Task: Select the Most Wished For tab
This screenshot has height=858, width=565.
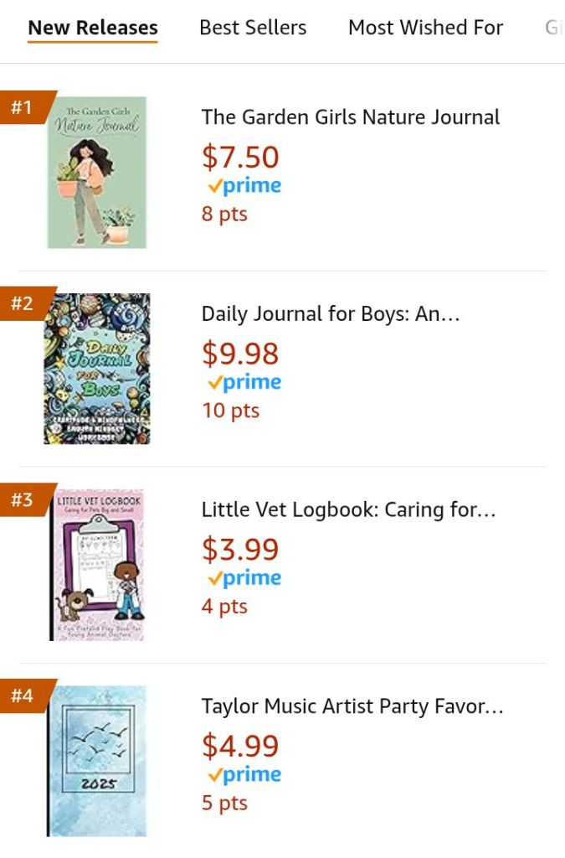Action: click(425, 28)
